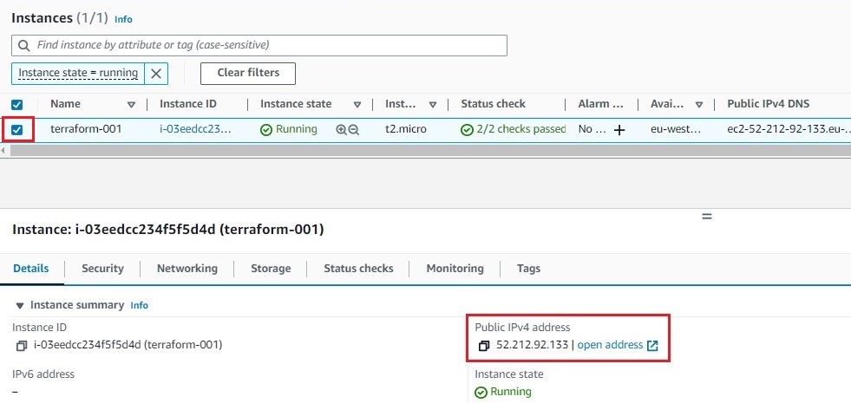Copy the Public IPv4 address
Screen dimensions: 851x403
point(484,346)
